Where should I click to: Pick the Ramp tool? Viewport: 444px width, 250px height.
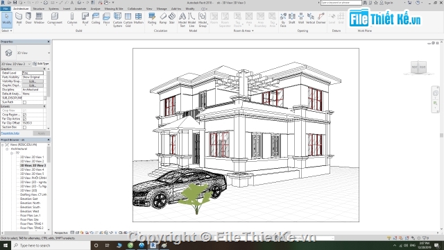coord(163,19)
